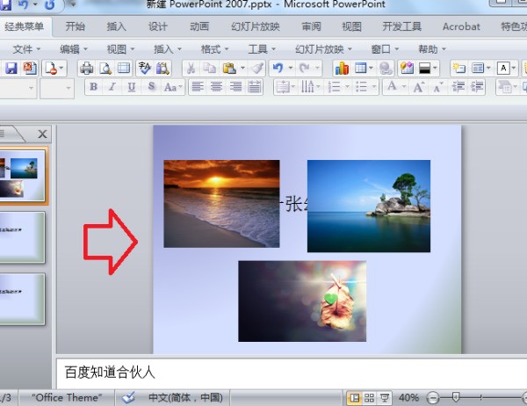Click the Print icon
Viewport: 527px width, 406px height.
click(x=87, y=68)
